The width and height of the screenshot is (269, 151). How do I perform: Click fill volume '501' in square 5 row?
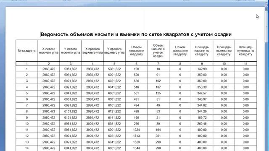[x=136, y=93]
